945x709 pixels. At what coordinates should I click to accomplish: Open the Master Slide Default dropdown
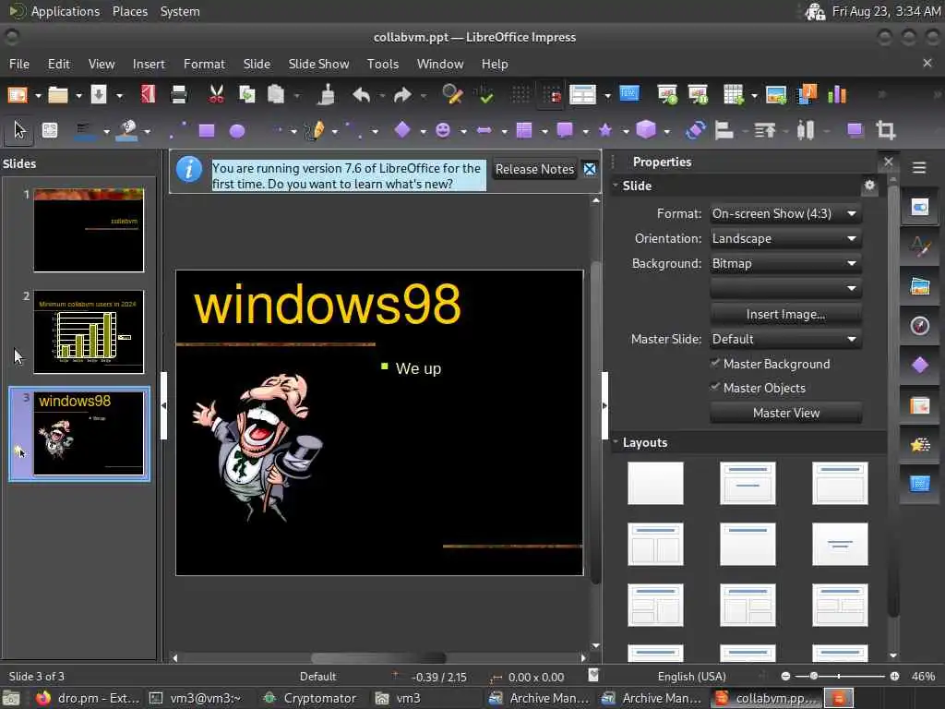(x=785, y=339)
